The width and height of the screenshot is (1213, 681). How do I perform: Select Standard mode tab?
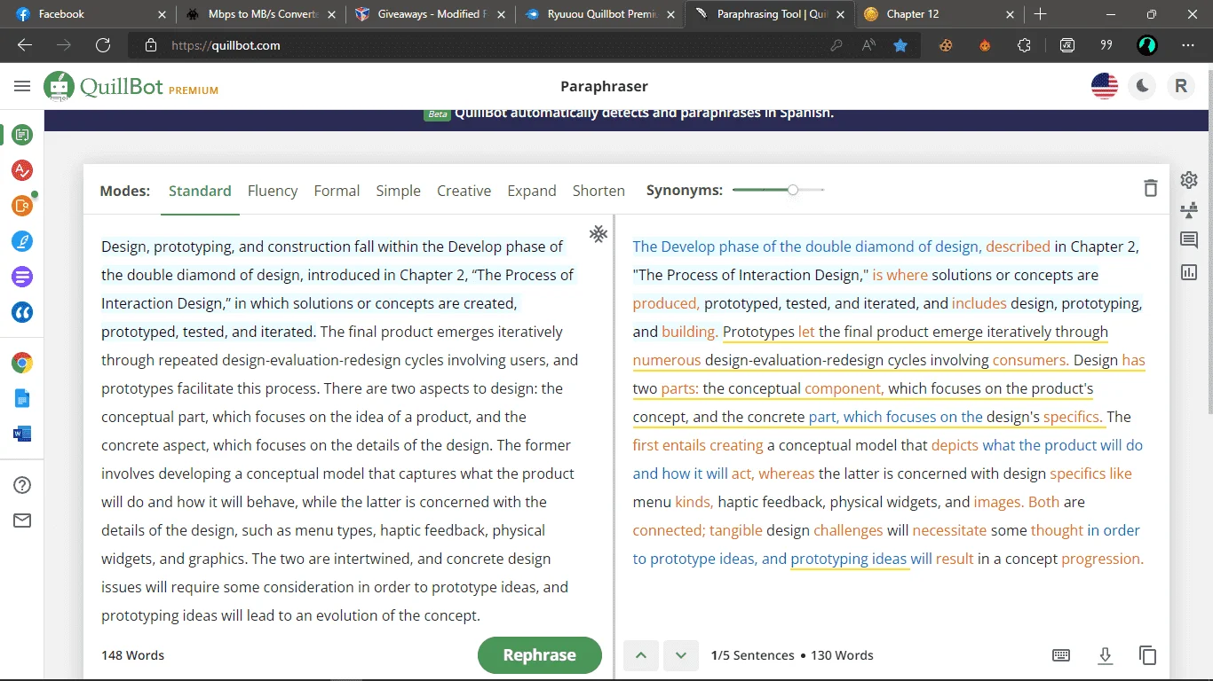[x=200, y=191]
